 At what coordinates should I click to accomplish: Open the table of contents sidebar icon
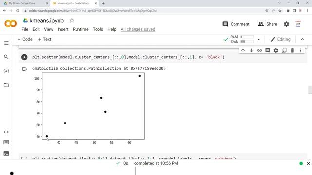(x=6, y=43)
